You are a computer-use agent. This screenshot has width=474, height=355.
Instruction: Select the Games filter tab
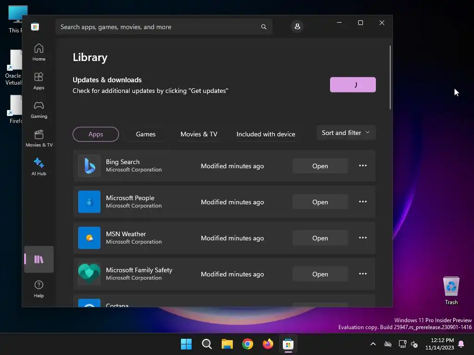pos(146,134)
